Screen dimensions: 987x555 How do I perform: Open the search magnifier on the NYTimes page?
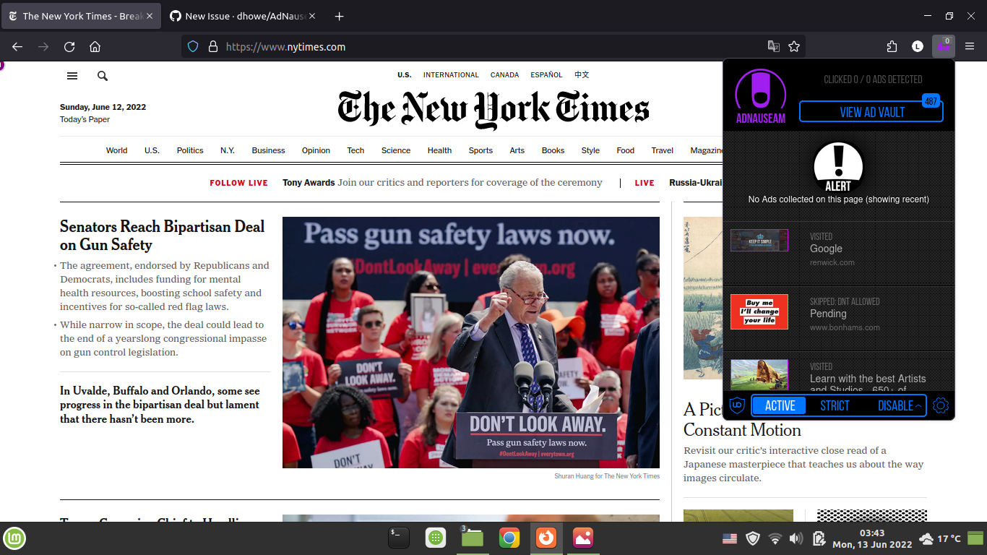[x=102, y=75]
